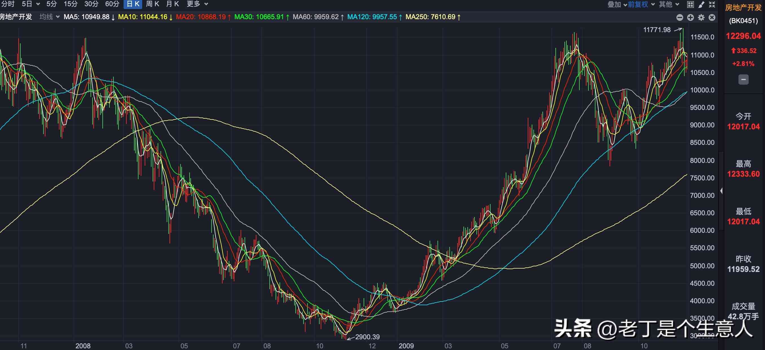Open the 叠加 overlay dropdown
Screen dimensions: 765x350
617,5
